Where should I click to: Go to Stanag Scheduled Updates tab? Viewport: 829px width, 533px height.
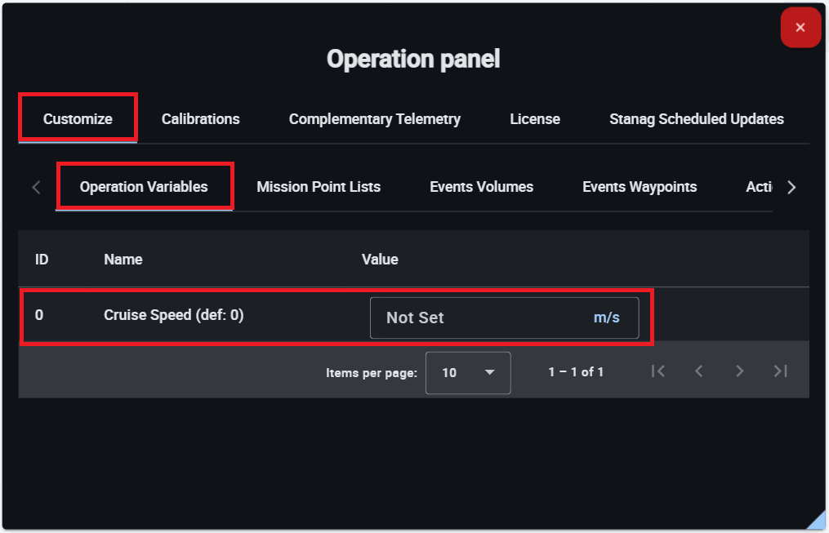pyautogui.click(x=696, y=119)
